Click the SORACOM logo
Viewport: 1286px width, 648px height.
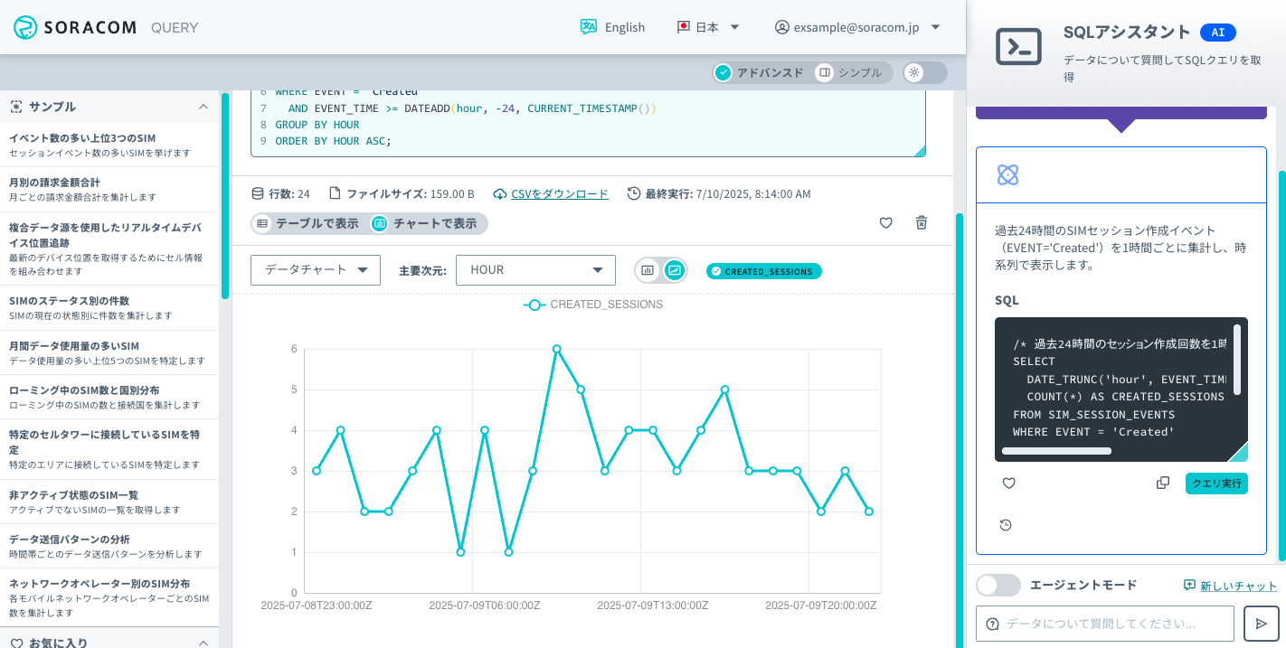pos(75,27)
